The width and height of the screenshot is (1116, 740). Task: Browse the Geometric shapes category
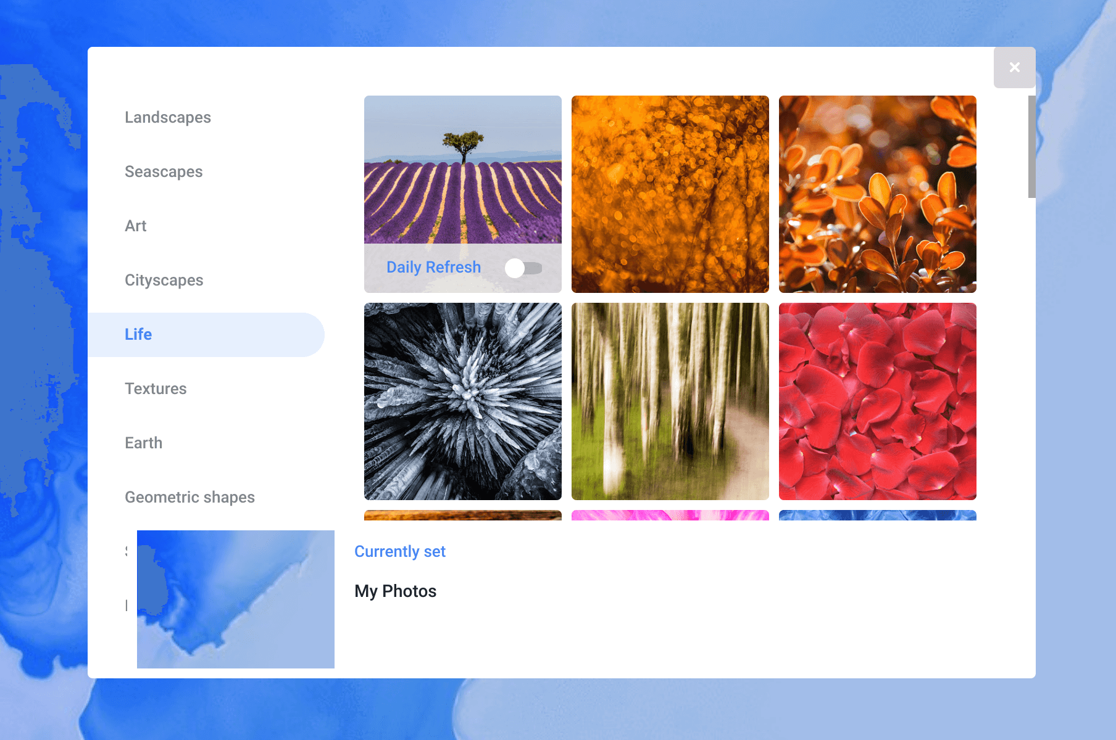[190, 496]
